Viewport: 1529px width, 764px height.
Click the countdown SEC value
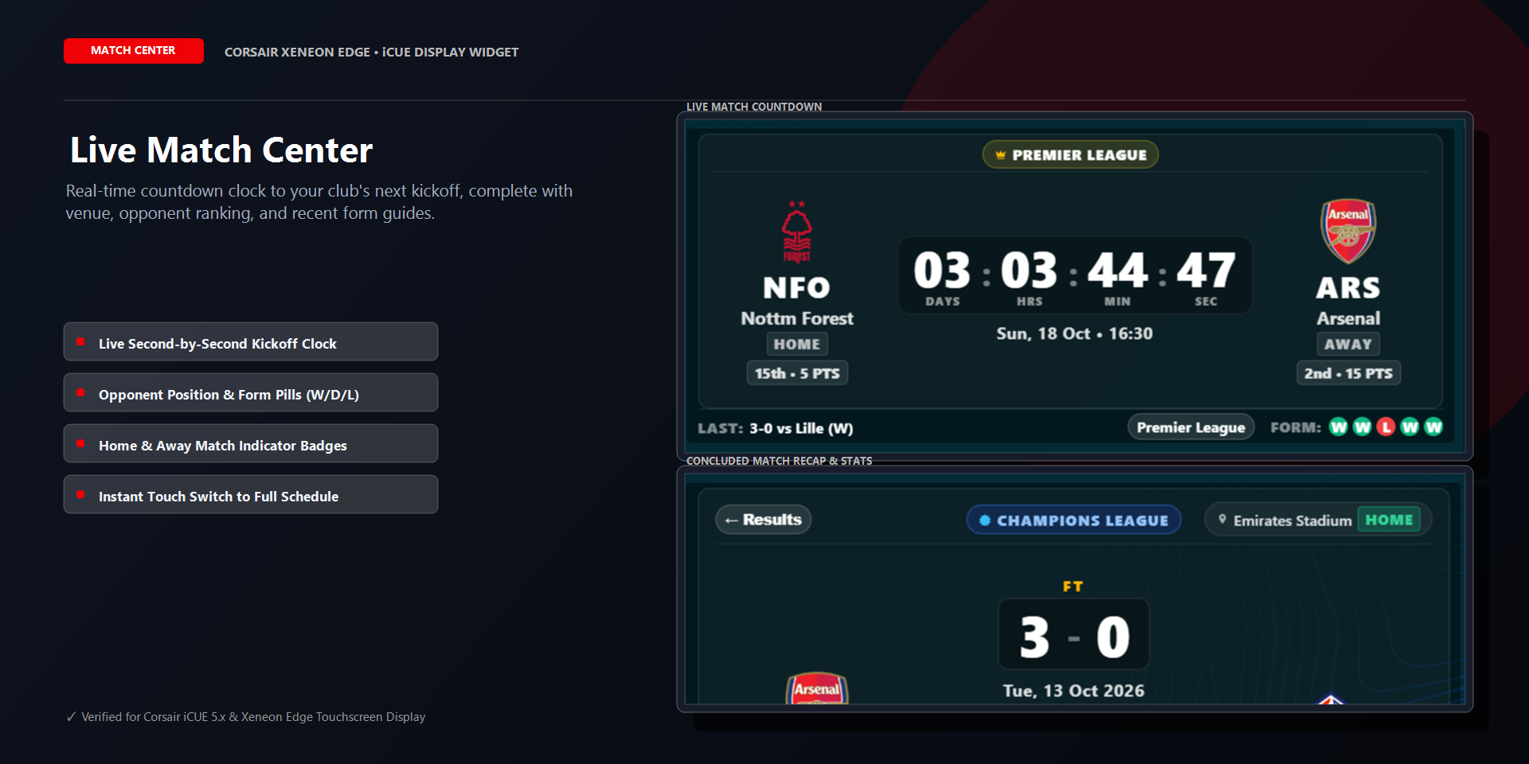1206,271
